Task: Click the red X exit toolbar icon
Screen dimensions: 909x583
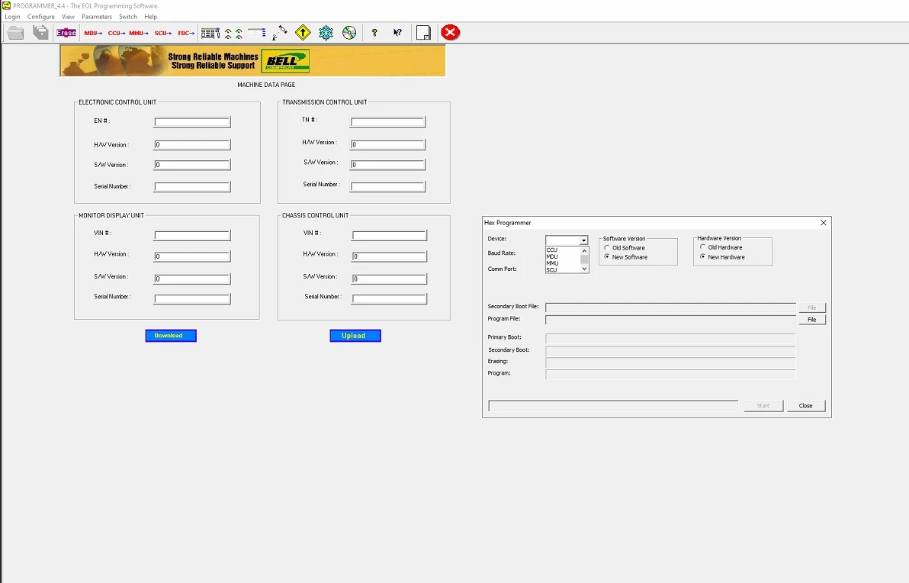Action: pyautogui.click(x=451, y=33)
